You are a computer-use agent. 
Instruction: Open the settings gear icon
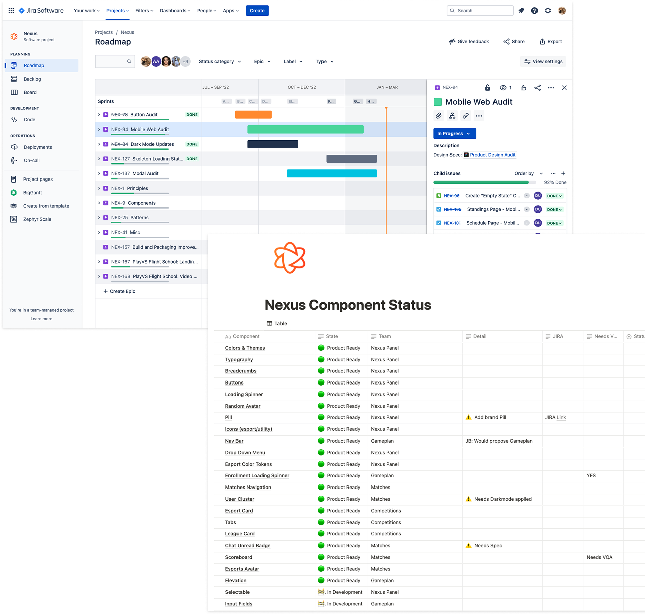pyautogui.click(x=548, y=11)
